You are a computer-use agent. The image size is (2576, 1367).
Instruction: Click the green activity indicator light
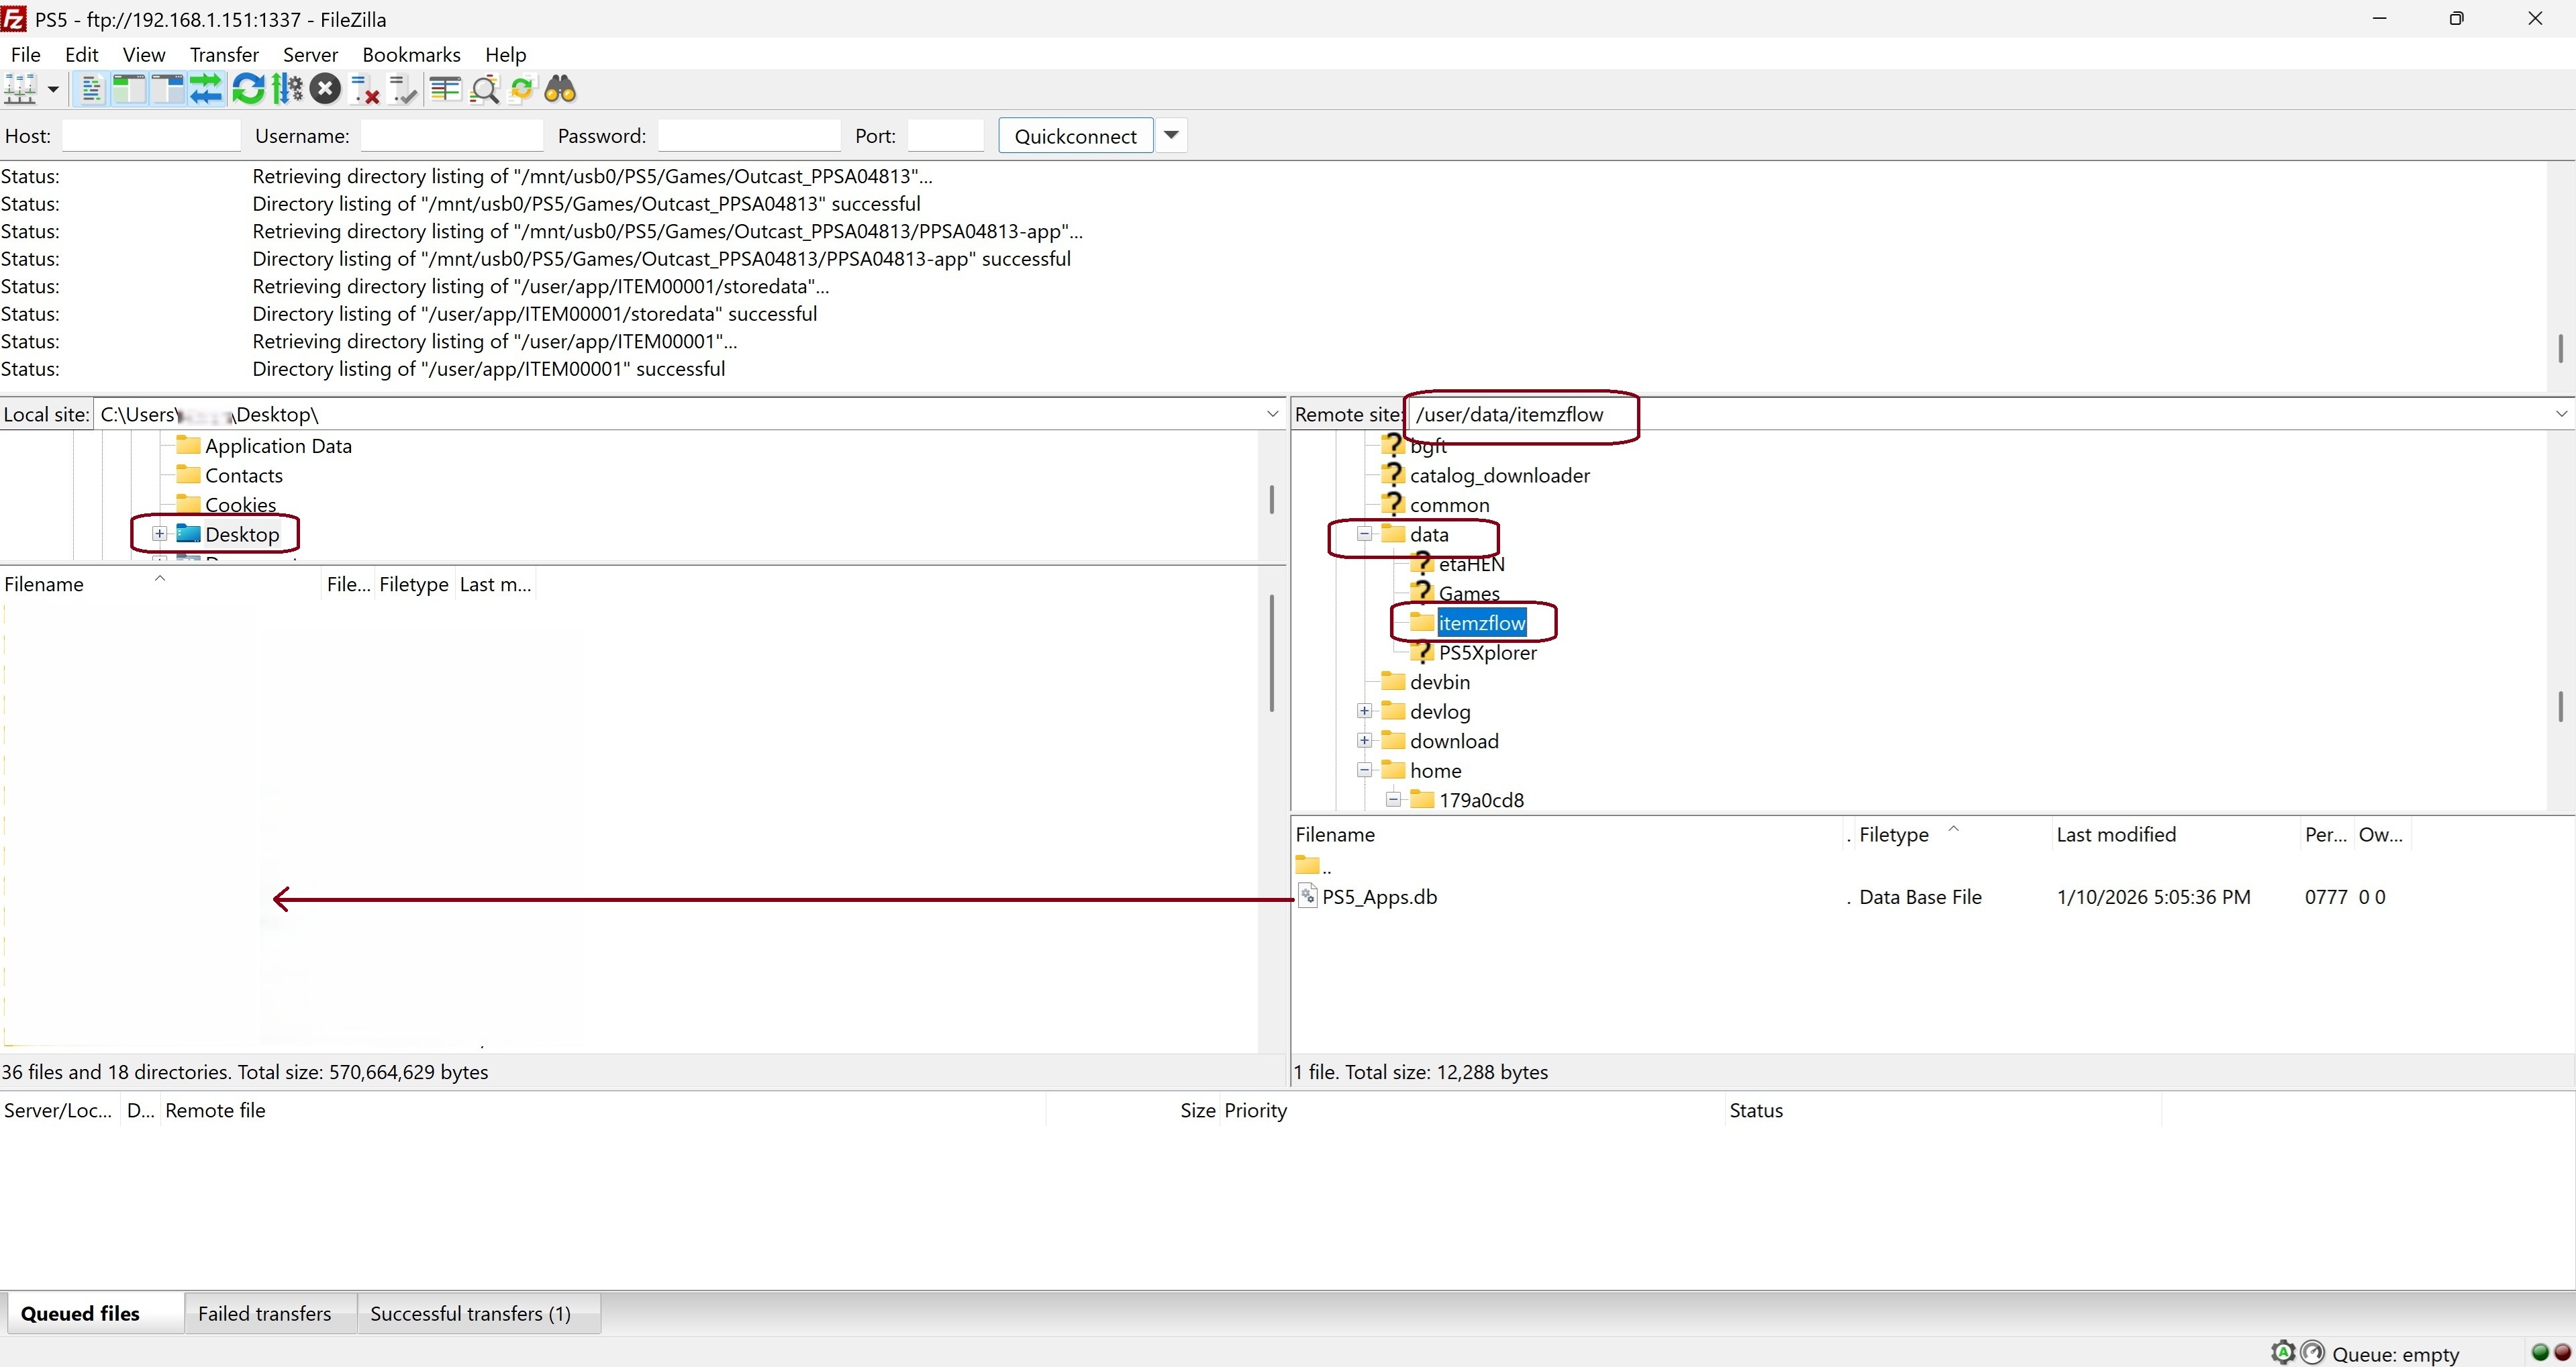pyautogui.click(x=2540, y=1353)
